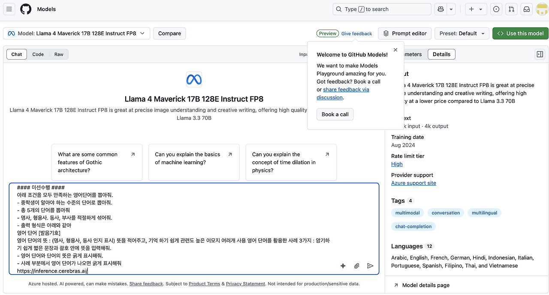Image resolution: width=549 pixels, height=295 pixels.
Task: Click inside the chat prompt text area
Action: coord(194,229)
